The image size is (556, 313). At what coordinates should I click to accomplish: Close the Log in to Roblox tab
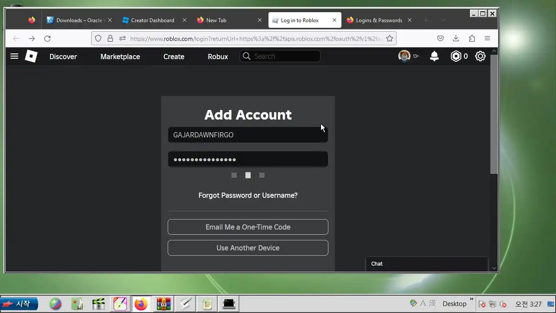tap(334, 20)
